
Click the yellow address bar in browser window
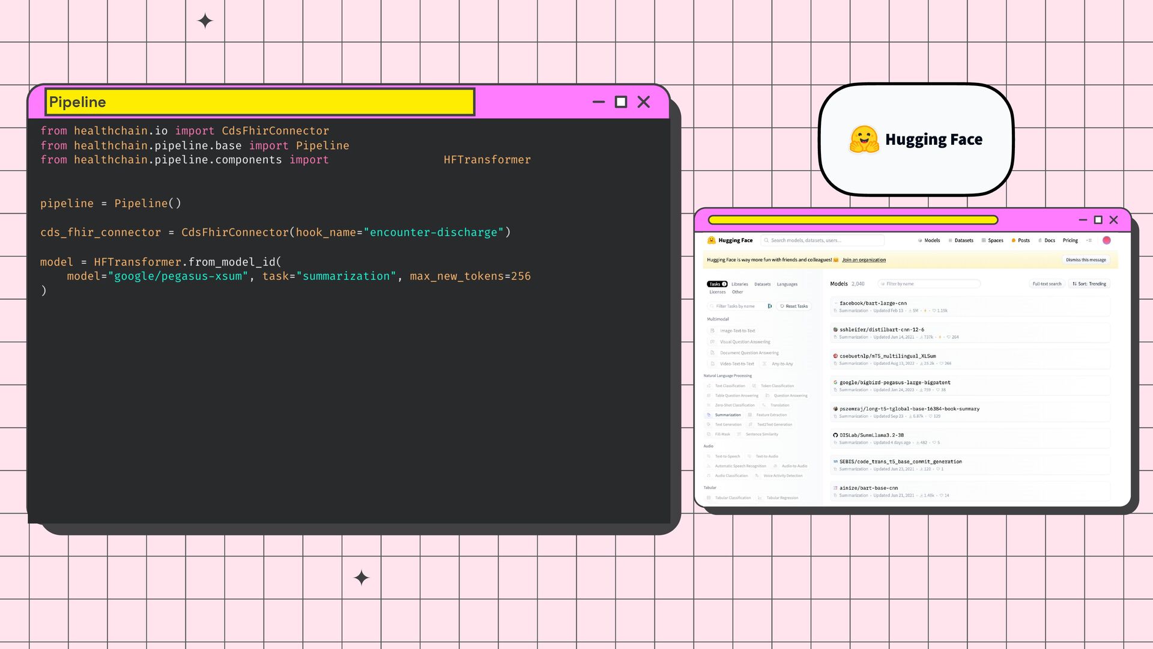(853, 220)
